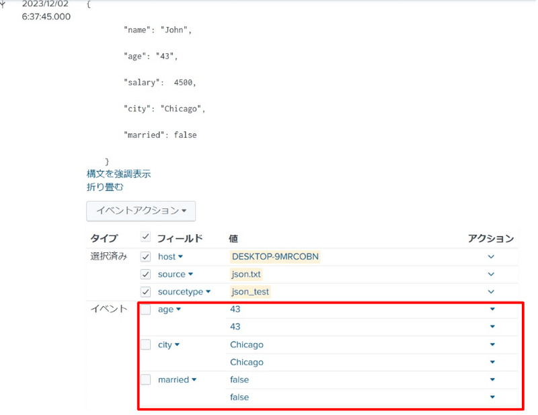The width and height of the screenshot is (538, 415).
Task: Uncheck the host field selection checkbox
Action: point(145,256)
